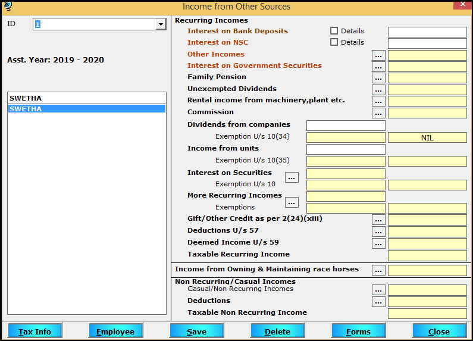This screenshot has width=473, height=341.
Task: Click the Income from units input field
Action: coord(346,149)
